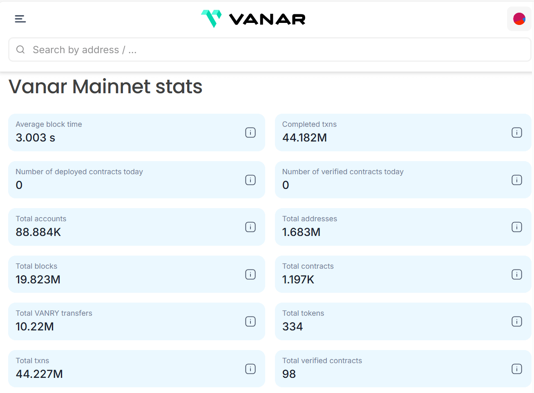534x393 pixels.
Task: Open the user profile avatar
Action: tap(519, 19)
